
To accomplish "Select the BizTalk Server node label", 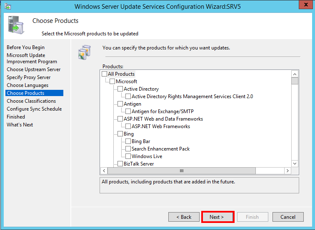I will coord(139,163).
